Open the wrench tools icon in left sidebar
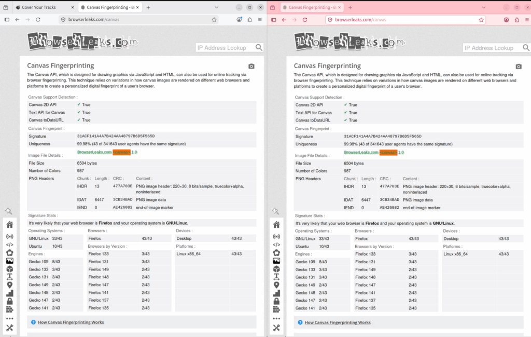The image size is (531, 337). click(x=9, y=328)
